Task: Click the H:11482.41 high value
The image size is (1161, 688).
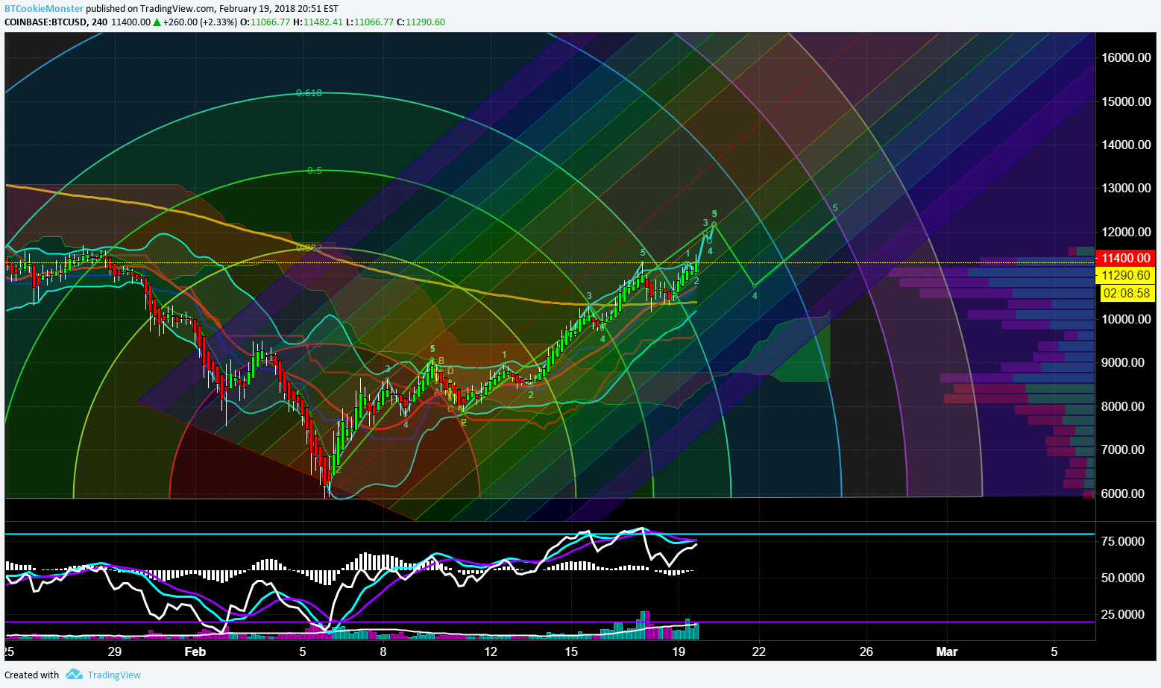Action: (x=318, y=22)
